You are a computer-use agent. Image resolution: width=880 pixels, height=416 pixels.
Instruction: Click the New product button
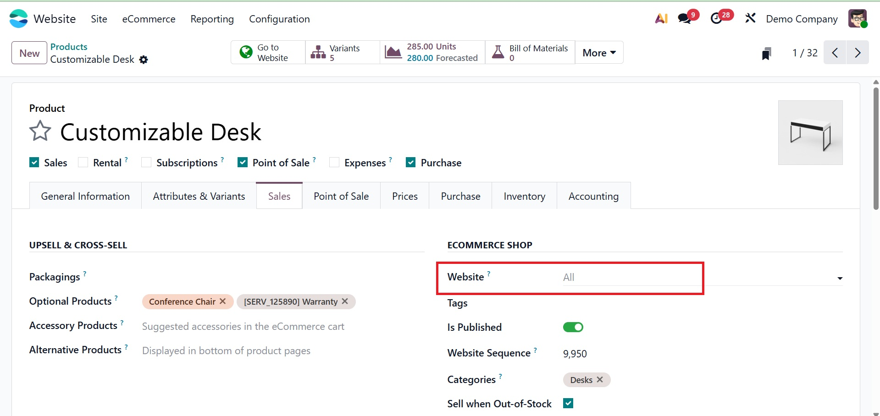click(29, 53)
